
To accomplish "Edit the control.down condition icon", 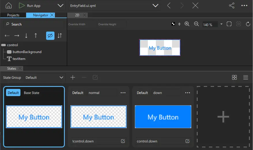I will 188,141.
